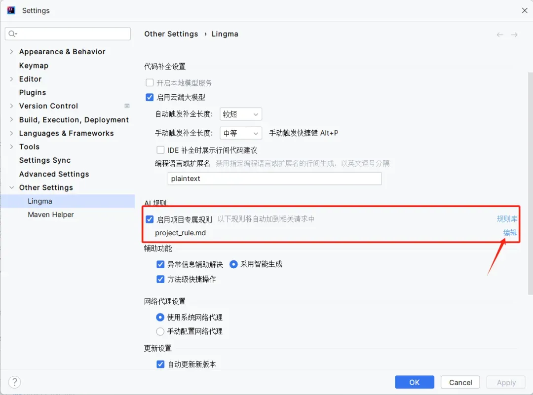Click the project-level icon beside Version Control
Screen dimensions: 533x395
[127, 106]
